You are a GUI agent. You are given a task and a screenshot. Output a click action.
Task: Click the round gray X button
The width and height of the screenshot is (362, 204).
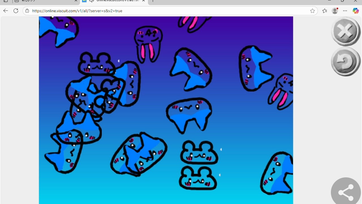[x=345, y=31]
